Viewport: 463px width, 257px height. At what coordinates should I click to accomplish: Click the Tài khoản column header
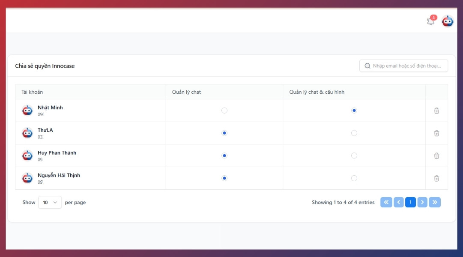(x=32, y=92)
